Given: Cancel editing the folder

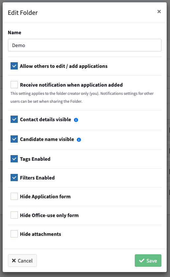Looking at the screenshot, I should coord(22,261).
